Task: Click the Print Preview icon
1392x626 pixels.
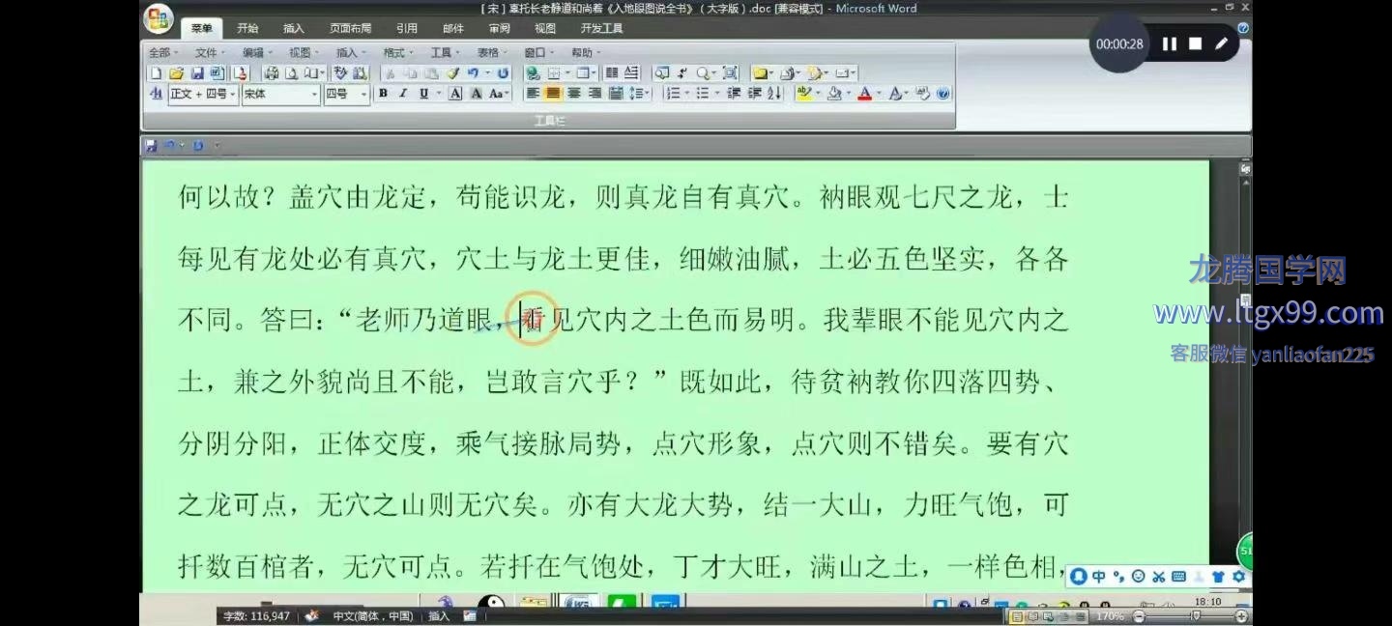Action: pos(291,73)
